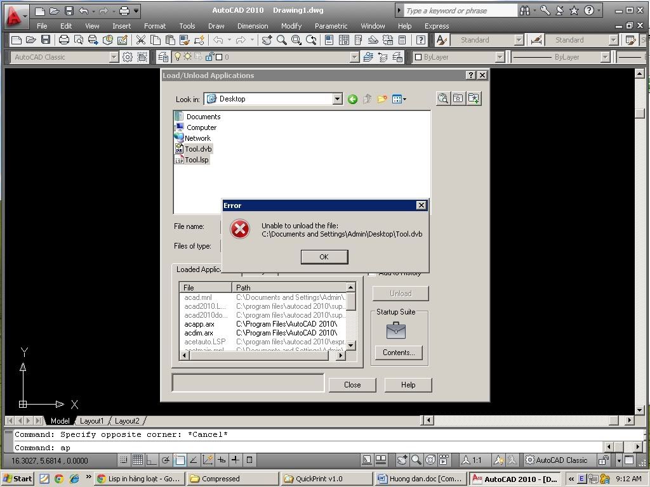The width and height of the screenshot is (650, 487).
Task: Click the Cut scissors icon
Action: (141, 40)
